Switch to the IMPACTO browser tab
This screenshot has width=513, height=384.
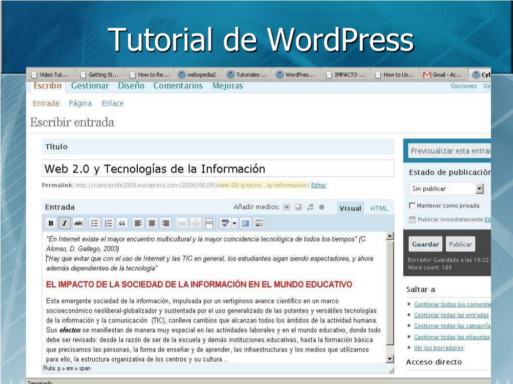pyautogui.click(x=346, y=75)
